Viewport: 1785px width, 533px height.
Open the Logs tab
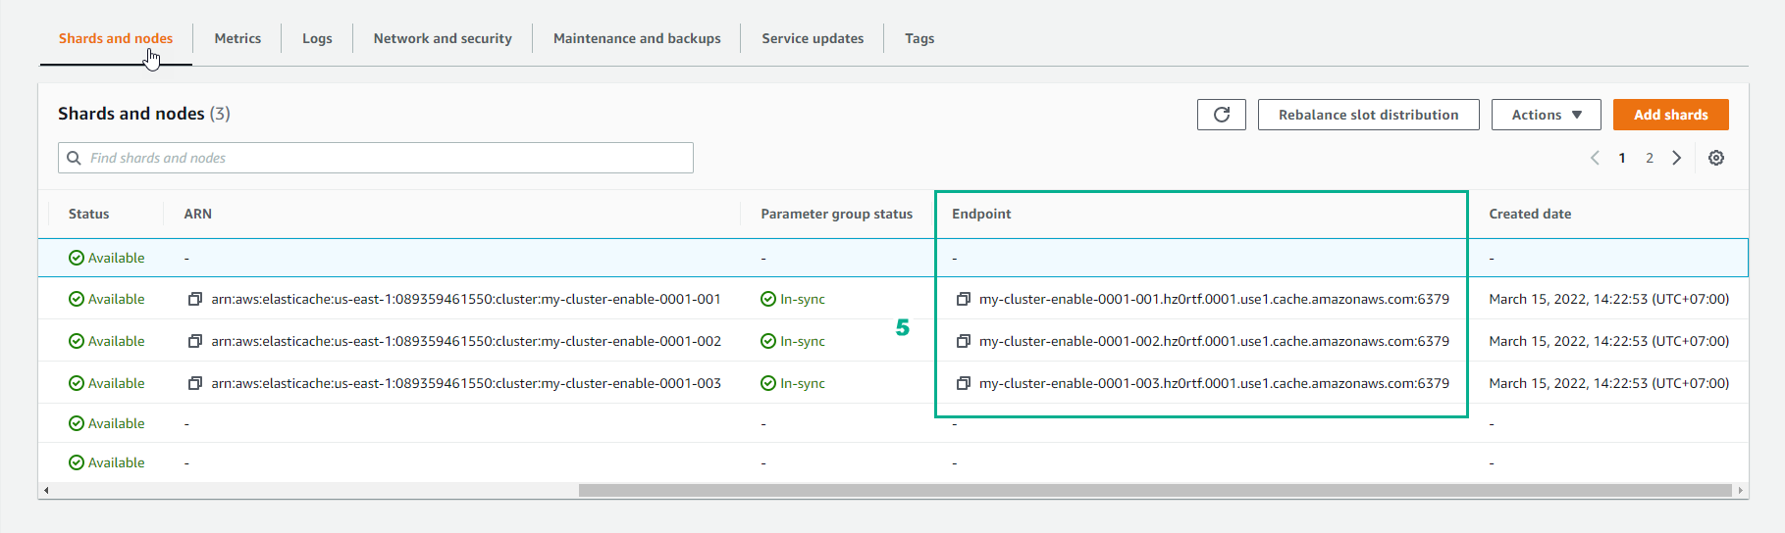point(317,38)
